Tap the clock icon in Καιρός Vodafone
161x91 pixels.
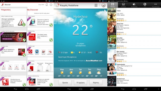(x=103, y=5)
